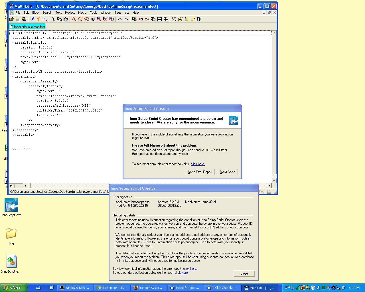This screenshot has height=292, width=365.
Task: Click the Search magnifier toolbar icon
Action: [x=74, y=19]
